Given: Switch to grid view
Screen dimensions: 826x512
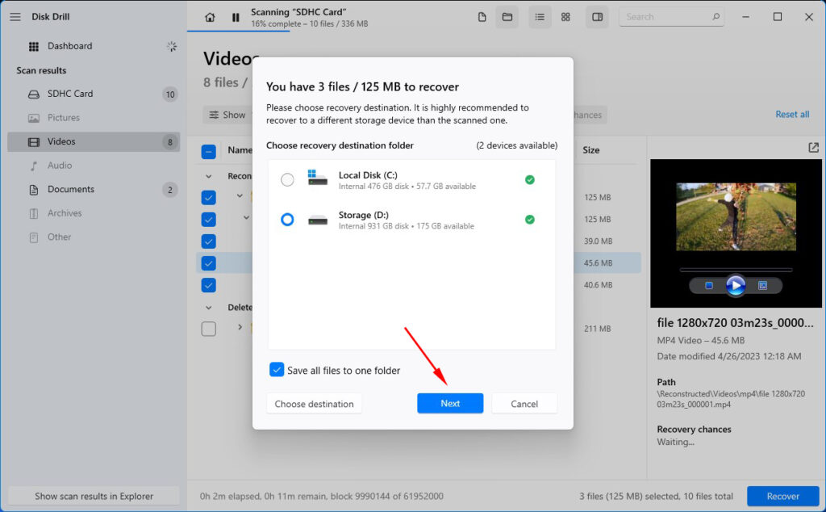Looking at the screenshot, I should pyautogui.click(x=567, y=16).
